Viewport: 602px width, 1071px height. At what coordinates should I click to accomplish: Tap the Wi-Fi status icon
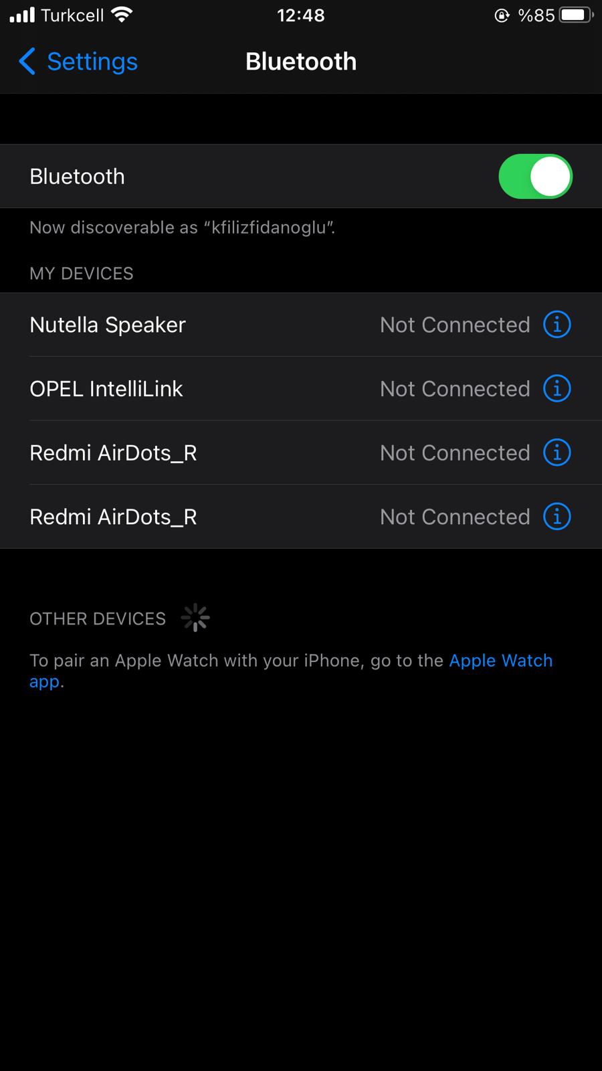[x=122, y=15]
